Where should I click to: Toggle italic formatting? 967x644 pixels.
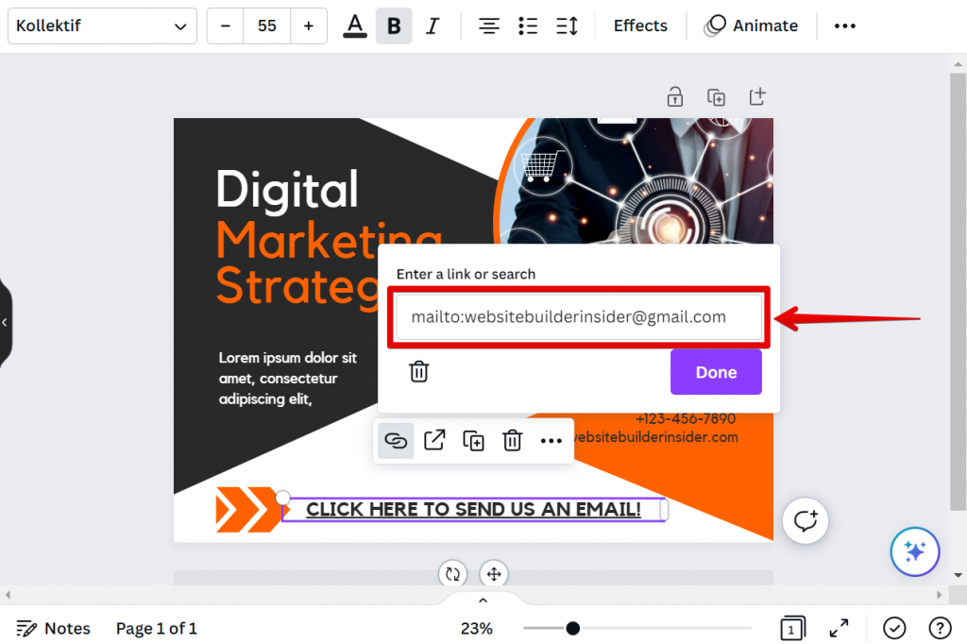(433, 25)
